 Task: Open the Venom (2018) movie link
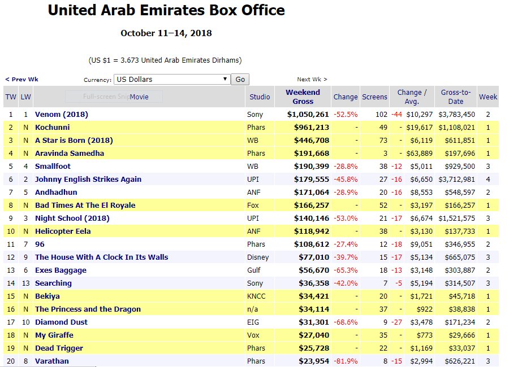62,115
